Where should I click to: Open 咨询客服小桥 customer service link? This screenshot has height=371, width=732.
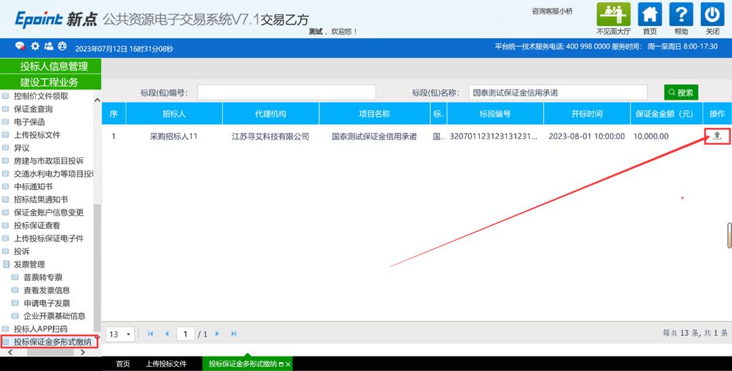[x=551, y=11]
